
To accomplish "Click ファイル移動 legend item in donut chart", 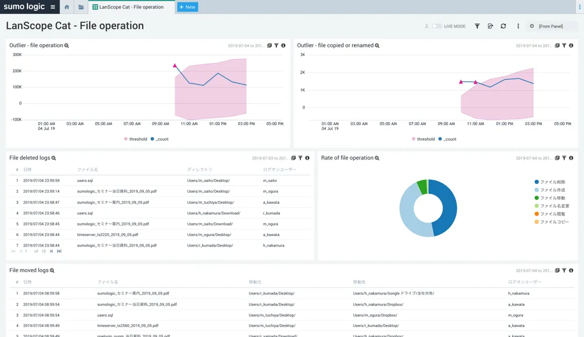I will [x=550, y=198].
